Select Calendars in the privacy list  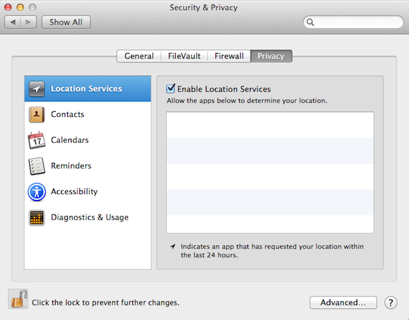pyautogui.click(x=88, y=140)
